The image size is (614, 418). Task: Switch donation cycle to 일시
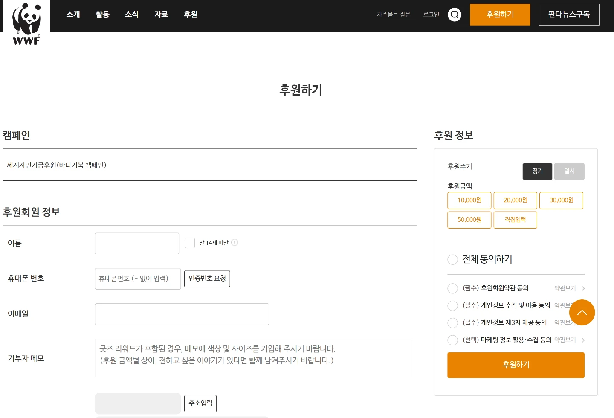pos(569,171)
